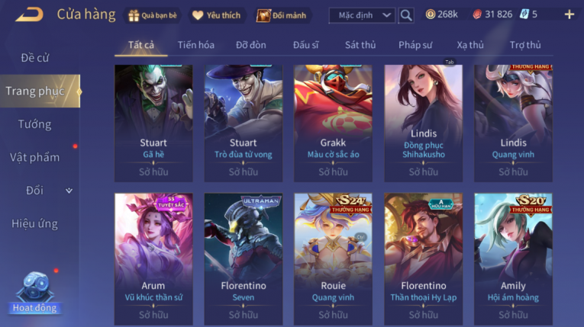Select the Tiến hóa tab
Screen dimensions: 584x327
coord(196,45)
